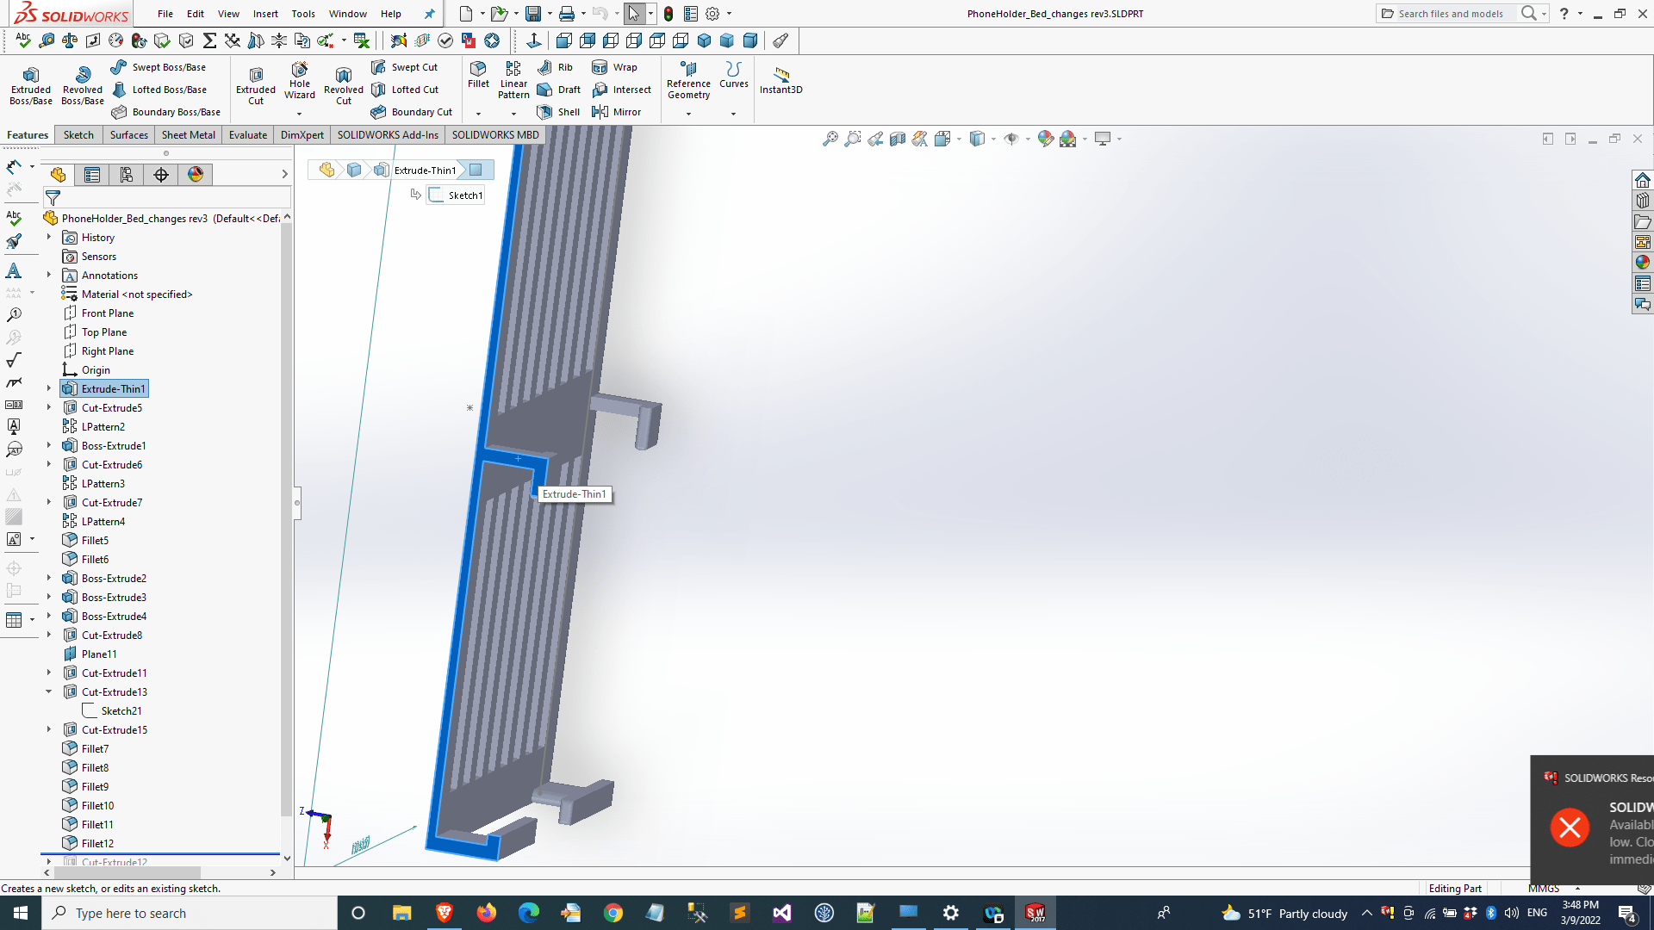Open the Insert menu

pyautogui.click(x=265, y=14)
